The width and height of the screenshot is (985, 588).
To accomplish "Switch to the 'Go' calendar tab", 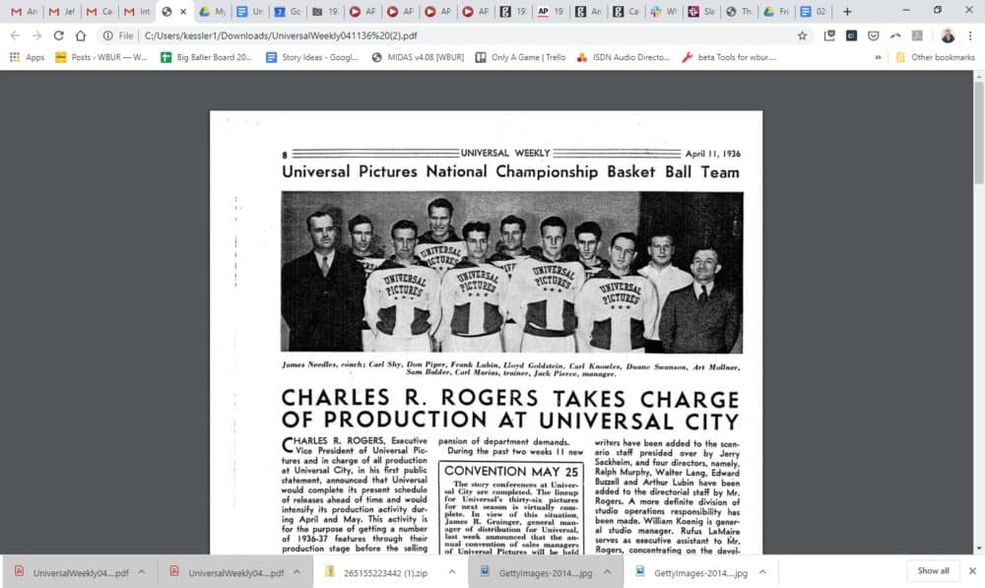I will (x=287, y=11).
